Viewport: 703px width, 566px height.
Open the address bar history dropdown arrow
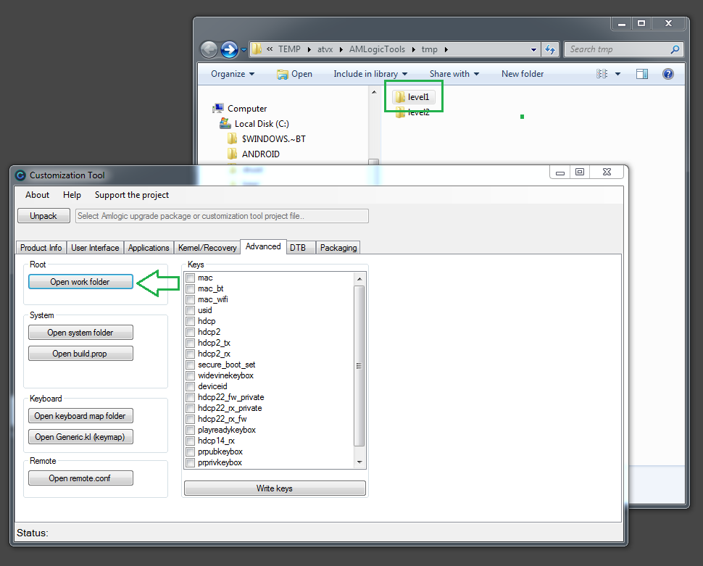tap(533, 49)
